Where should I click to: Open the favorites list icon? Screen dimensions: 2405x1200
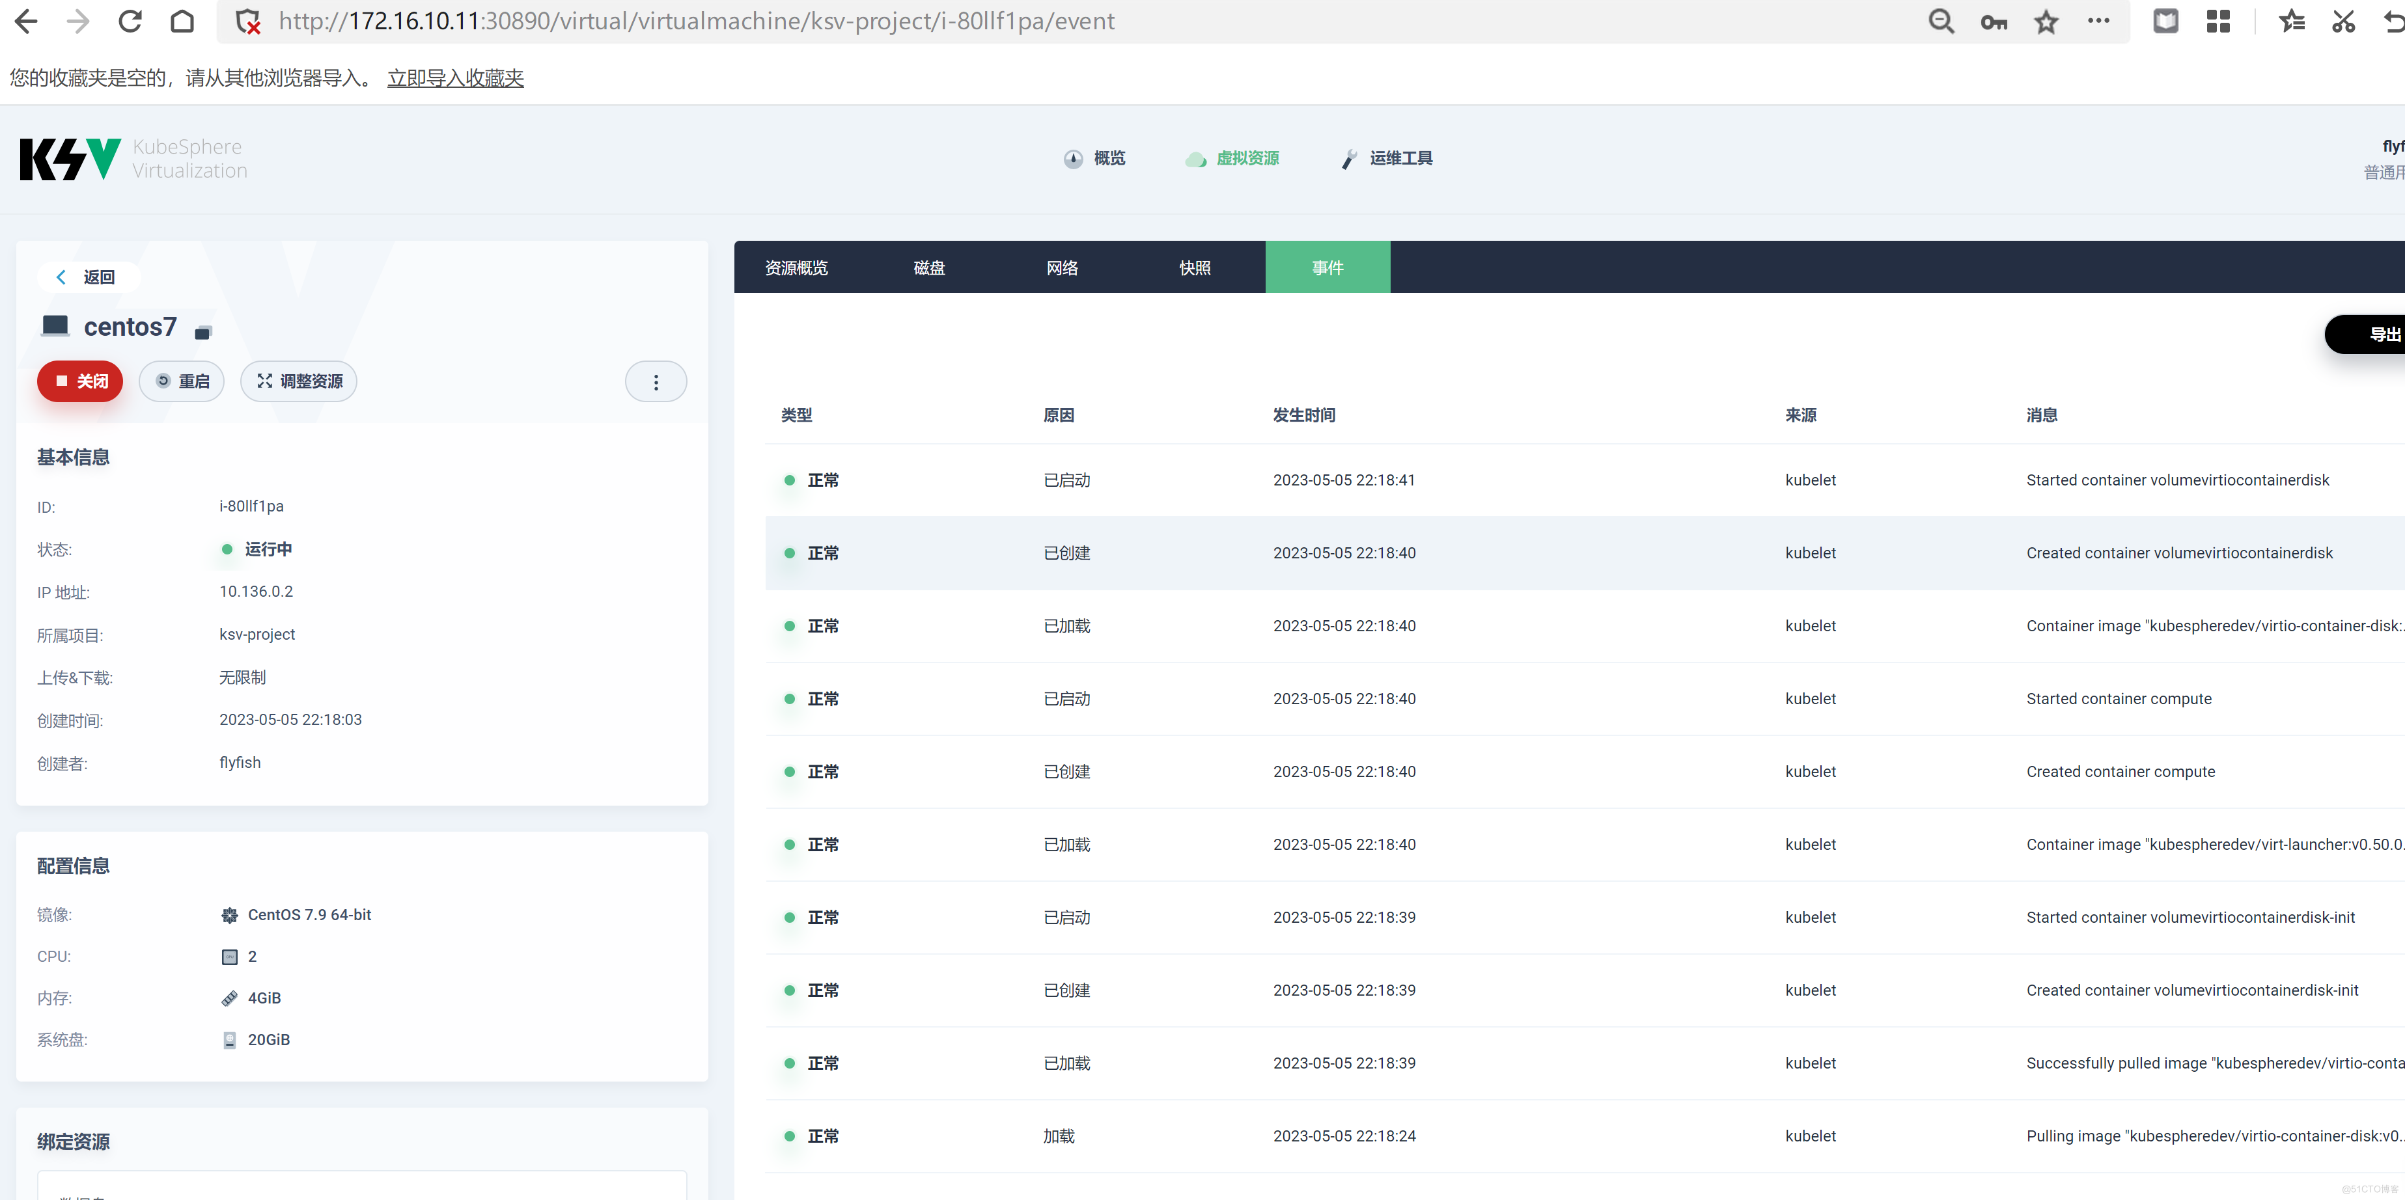(2292, 21)
